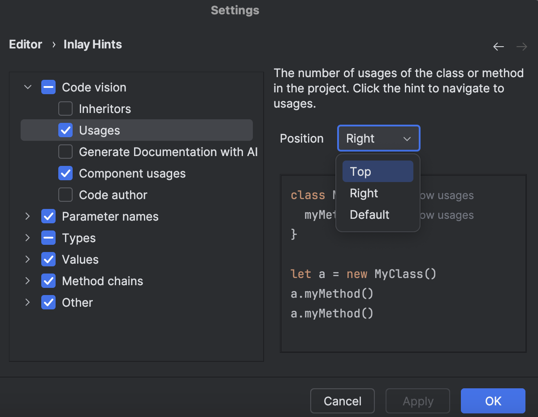Disable the Usages checkbox

click(65, 130)
